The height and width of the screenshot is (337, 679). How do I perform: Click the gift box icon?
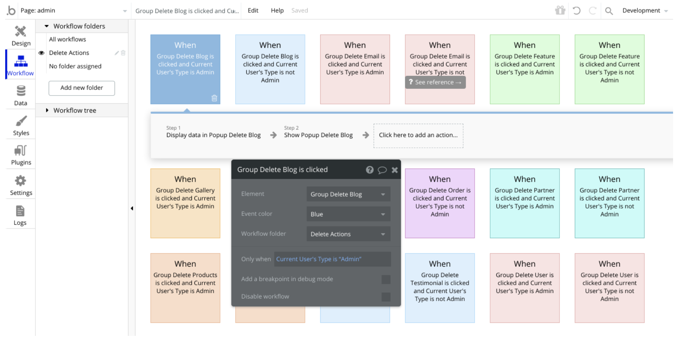click(x=560, y=10)
